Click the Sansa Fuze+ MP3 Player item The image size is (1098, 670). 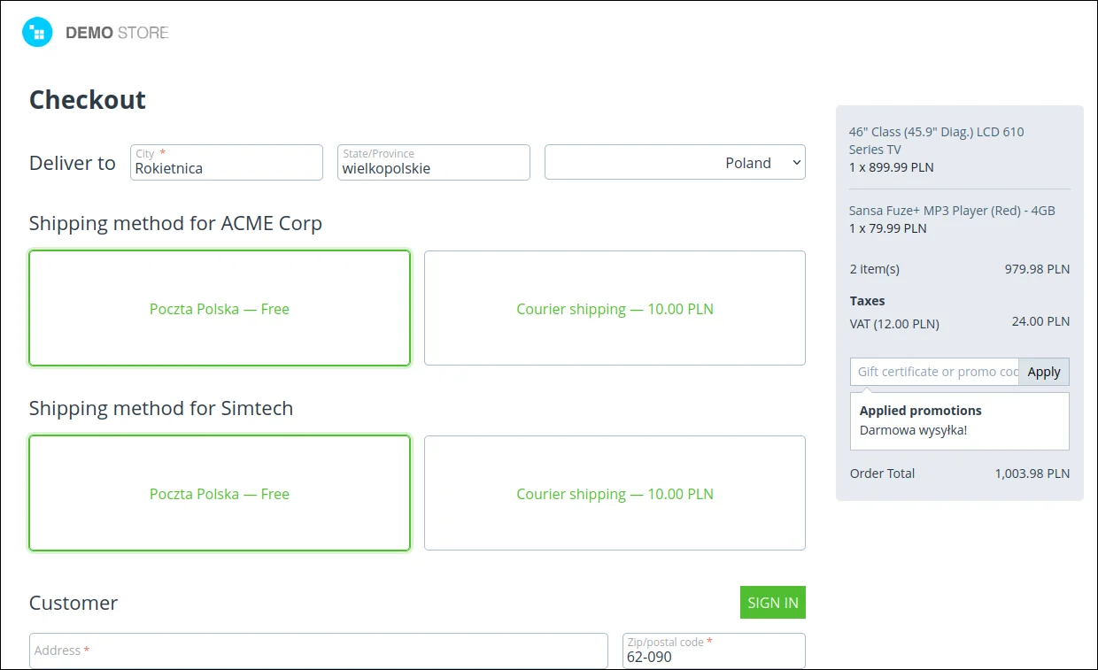pyautogui.click(x=952, y=211)
